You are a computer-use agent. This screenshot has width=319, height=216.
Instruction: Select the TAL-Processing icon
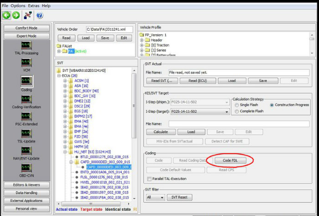tap(27, 46)
